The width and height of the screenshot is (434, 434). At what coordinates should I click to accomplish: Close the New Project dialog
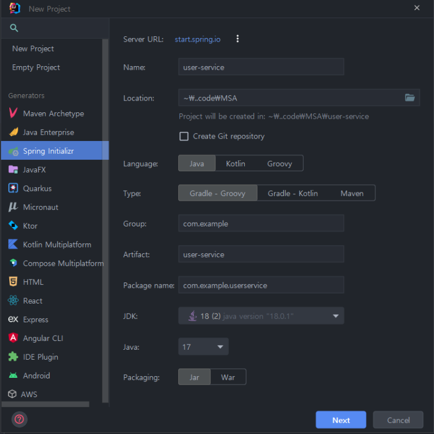pos(417,8)
